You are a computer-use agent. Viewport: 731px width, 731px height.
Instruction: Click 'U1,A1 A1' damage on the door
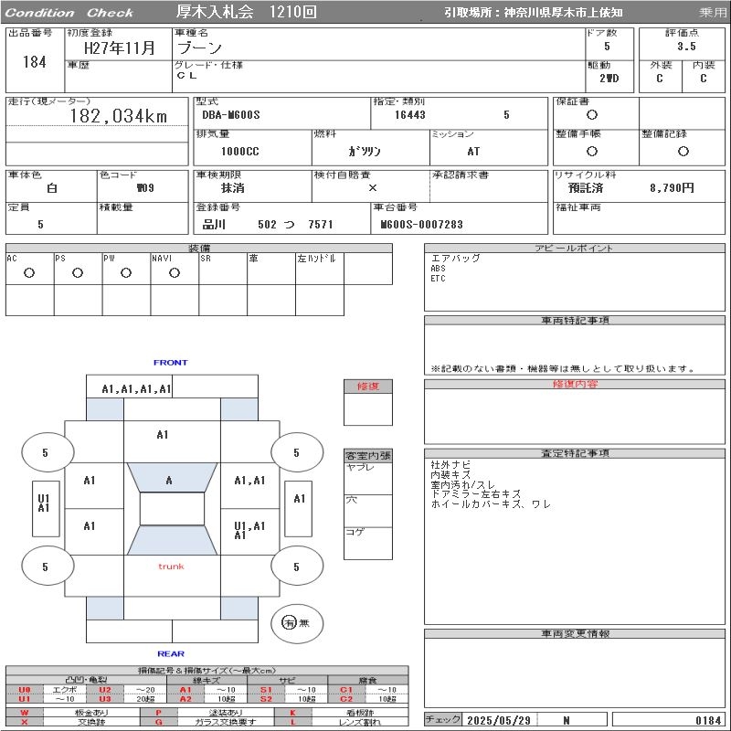pyautogui.click(x=249, y=531)
